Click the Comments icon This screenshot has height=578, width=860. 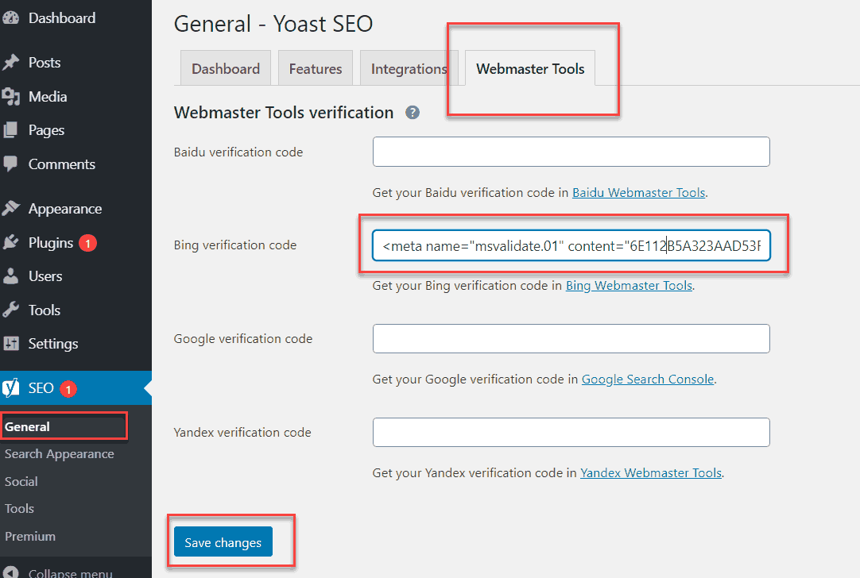[13, 164]
